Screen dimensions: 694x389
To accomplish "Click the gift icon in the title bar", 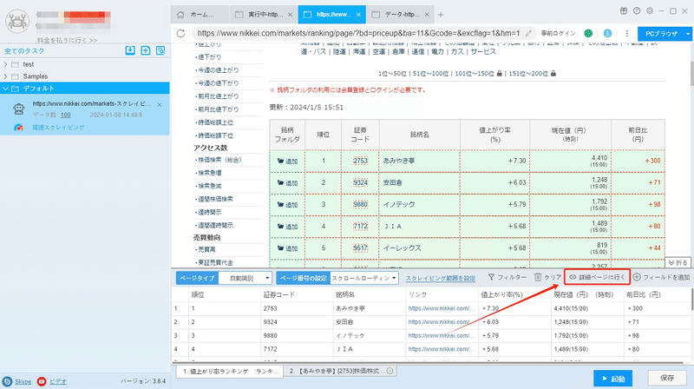I will [x=623, y=11].
